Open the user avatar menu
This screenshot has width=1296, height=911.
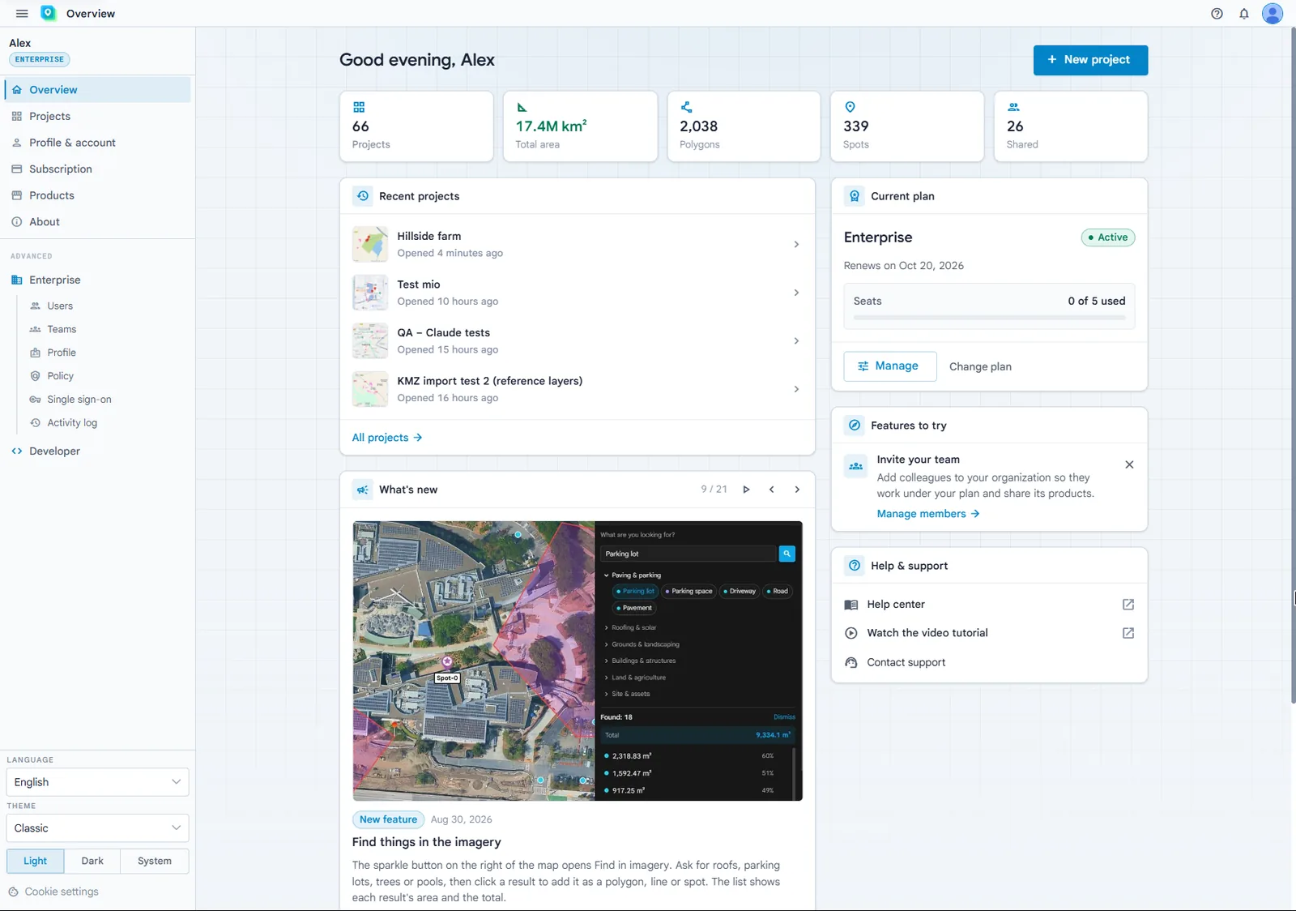[1273, 14]
